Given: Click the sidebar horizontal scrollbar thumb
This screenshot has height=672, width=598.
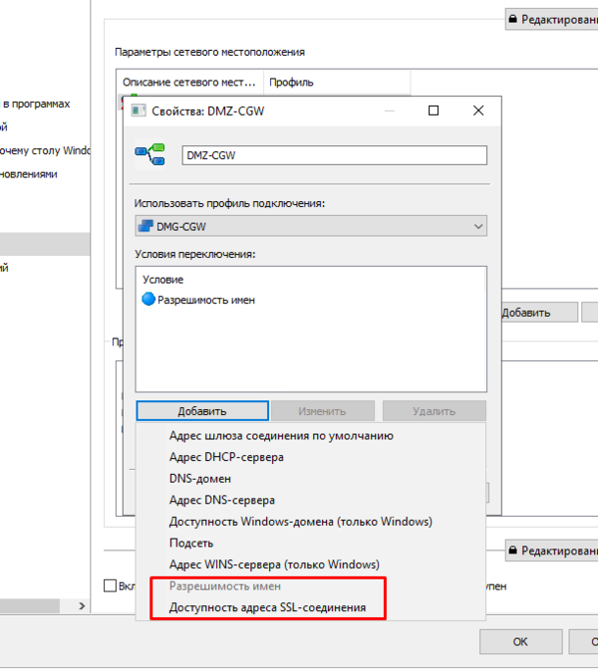Looking at the screenshot, I should pyautogui.click(x=29, y=605).
